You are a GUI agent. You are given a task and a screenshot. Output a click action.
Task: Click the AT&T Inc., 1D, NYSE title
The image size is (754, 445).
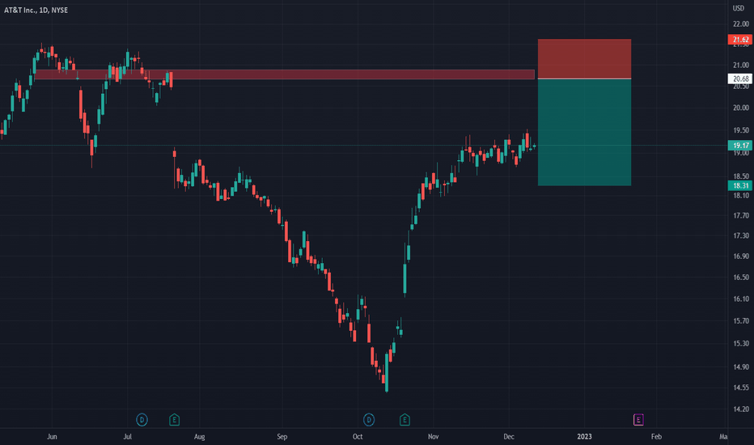(36, 10)
